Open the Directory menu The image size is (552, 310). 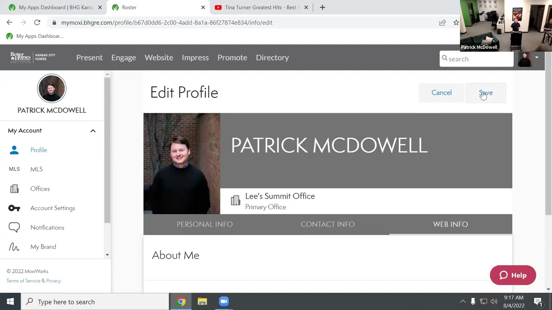point(272,57)
